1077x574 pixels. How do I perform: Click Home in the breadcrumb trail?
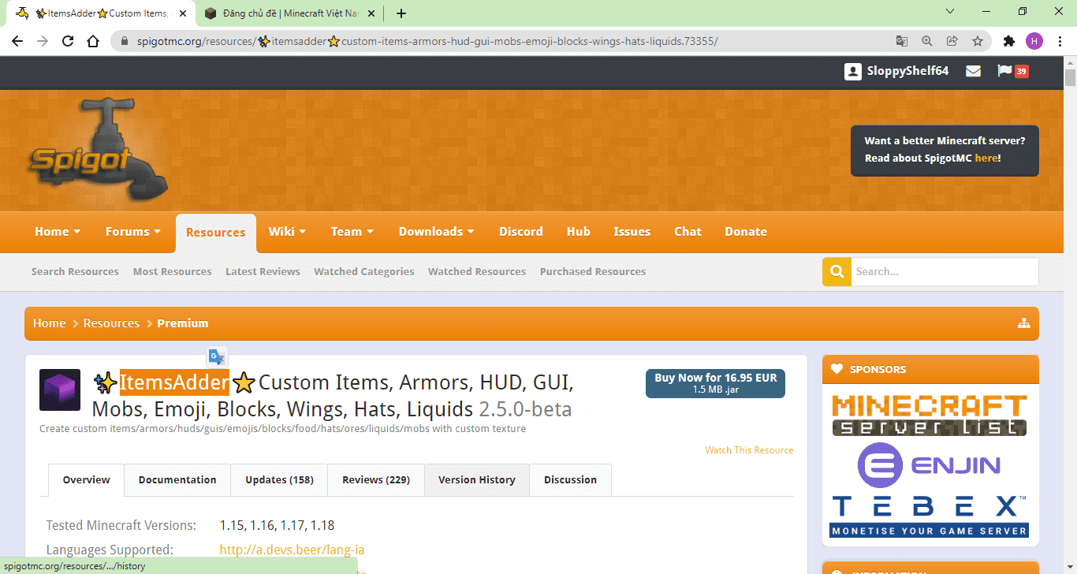click(x=49, y=323)
